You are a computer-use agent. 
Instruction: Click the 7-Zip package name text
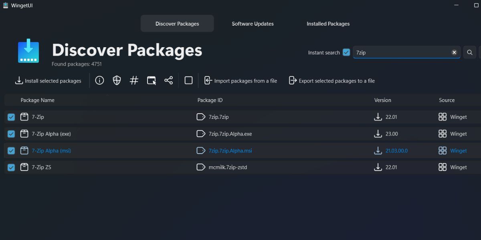pos(38,117)
